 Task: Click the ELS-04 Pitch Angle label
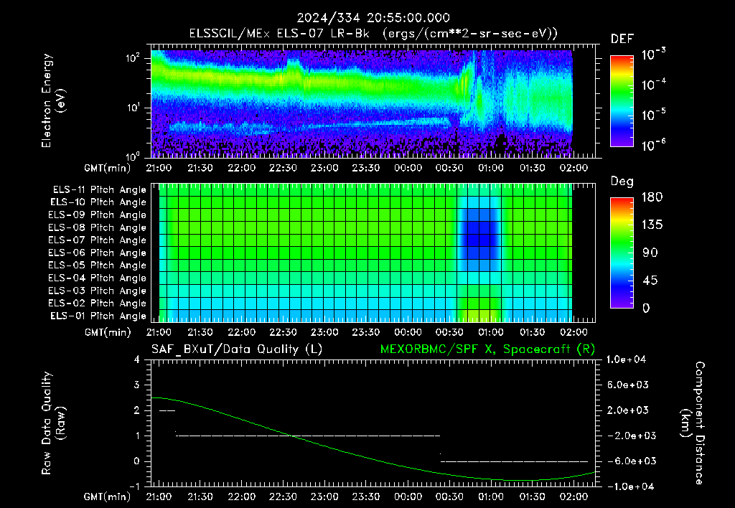tap(97, 278)
